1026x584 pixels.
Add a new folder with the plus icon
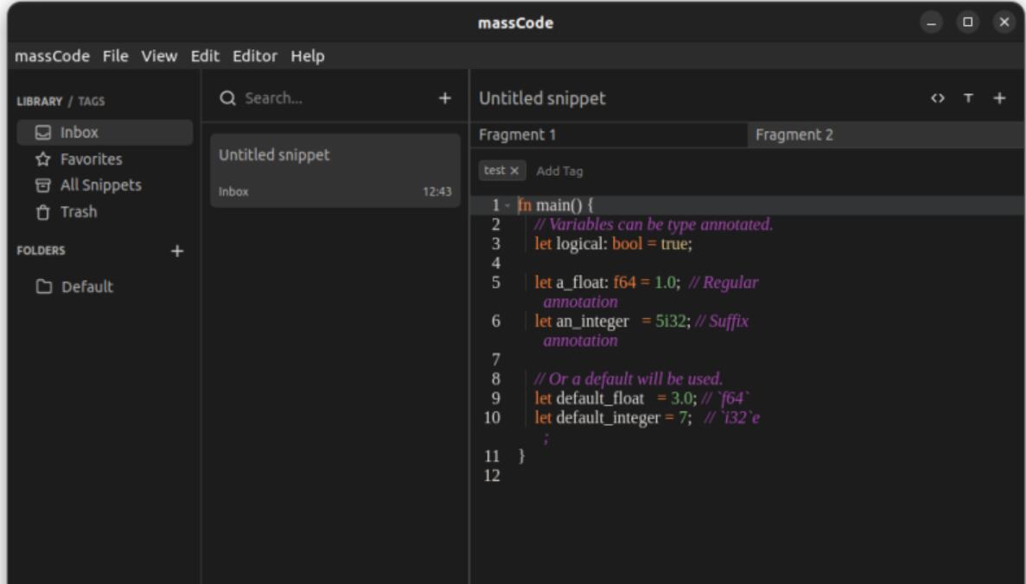tap(177, 251)
